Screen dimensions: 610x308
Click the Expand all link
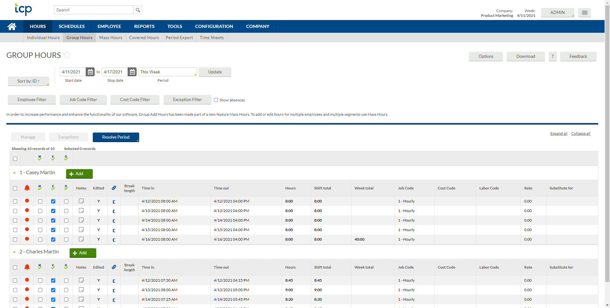click(559, 133)
